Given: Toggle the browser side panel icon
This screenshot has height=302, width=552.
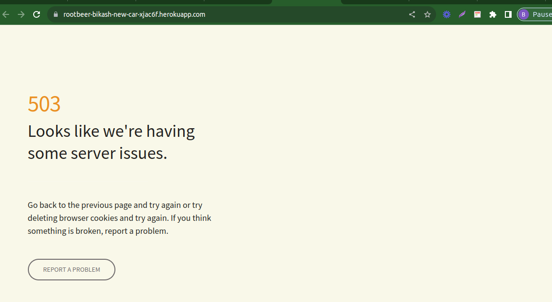Looking at the screenshot, I should (x=508, y=14).
